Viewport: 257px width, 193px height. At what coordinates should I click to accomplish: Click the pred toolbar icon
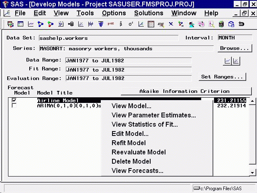[111, 24]
